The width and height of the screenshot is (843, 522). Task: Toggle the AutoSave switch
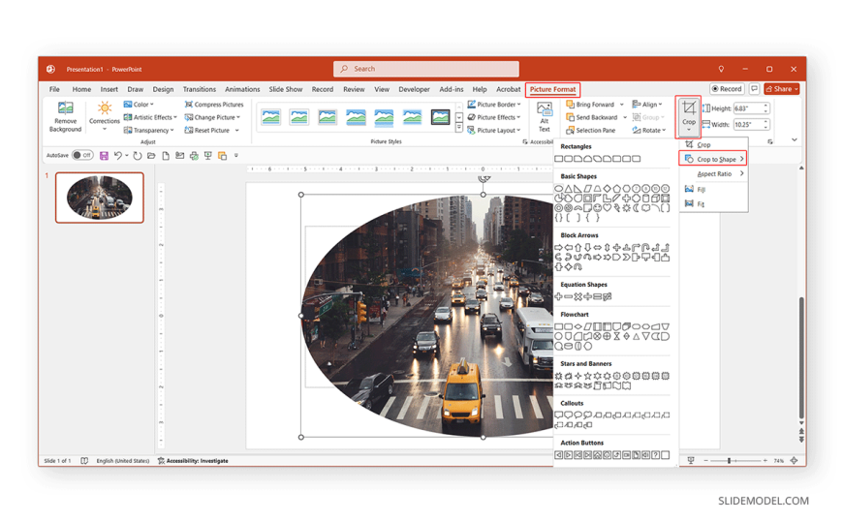tap(82, 155)
